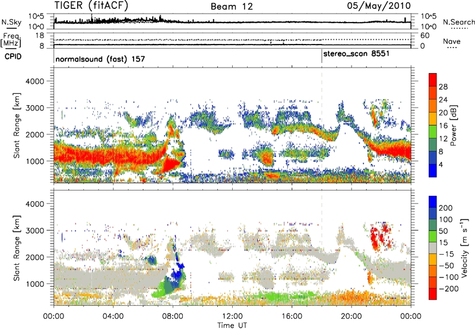475x329 pixels.
Task: Click the "12:00" time axis label
Action: [232, 317]
